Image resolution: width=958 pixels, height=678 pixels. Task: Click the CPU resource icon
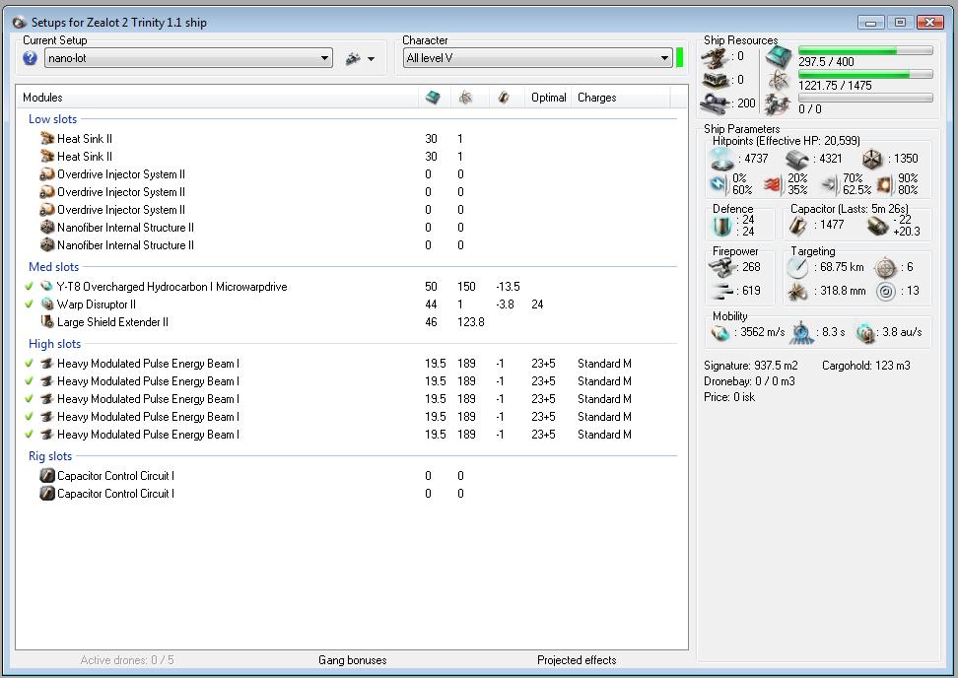tap(779, 57)
